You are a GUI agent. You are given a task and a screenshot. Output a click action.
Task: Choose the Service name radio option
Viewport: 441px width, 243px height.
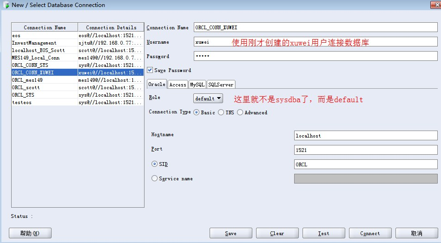point(154,178)
